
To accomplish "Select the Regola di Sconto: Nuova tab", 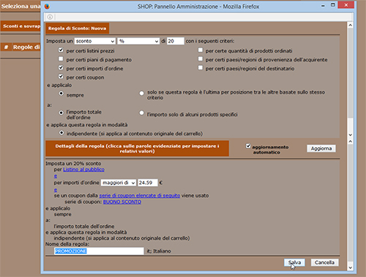I will point(78,29).
